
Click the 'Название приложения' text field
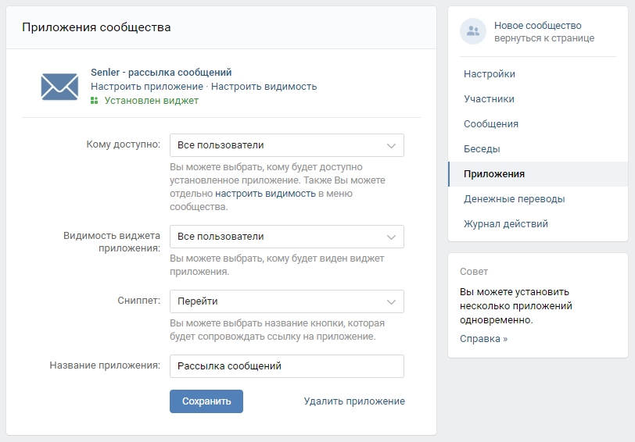286,366
